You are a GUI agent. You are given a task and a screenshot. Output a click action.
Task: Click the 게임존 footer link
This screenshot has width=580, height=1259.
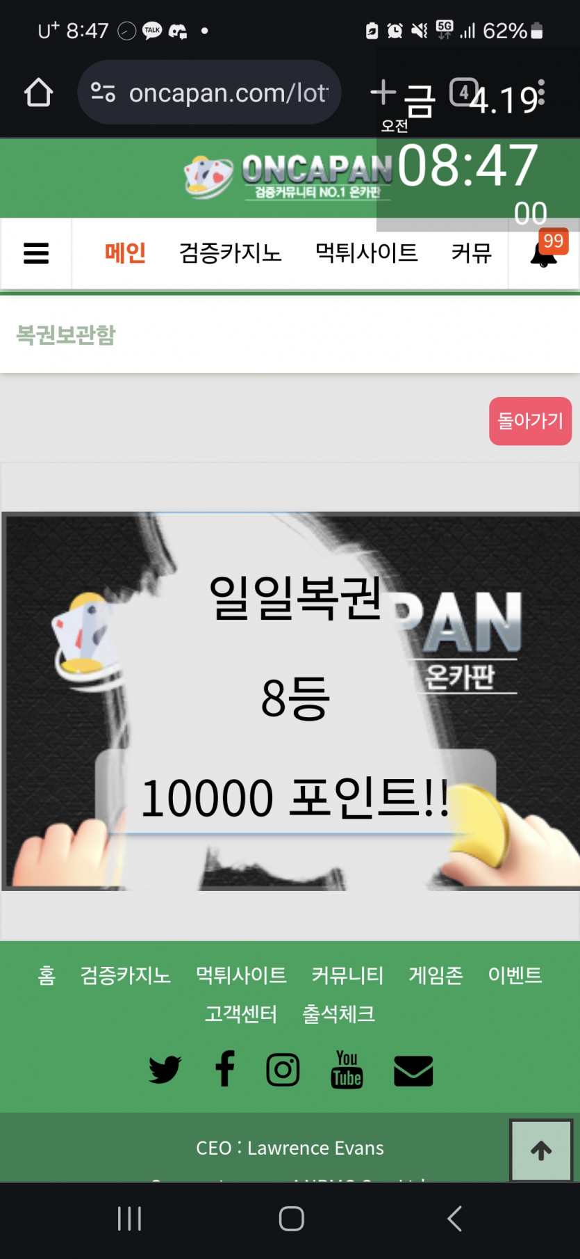(x=436, y=975)
